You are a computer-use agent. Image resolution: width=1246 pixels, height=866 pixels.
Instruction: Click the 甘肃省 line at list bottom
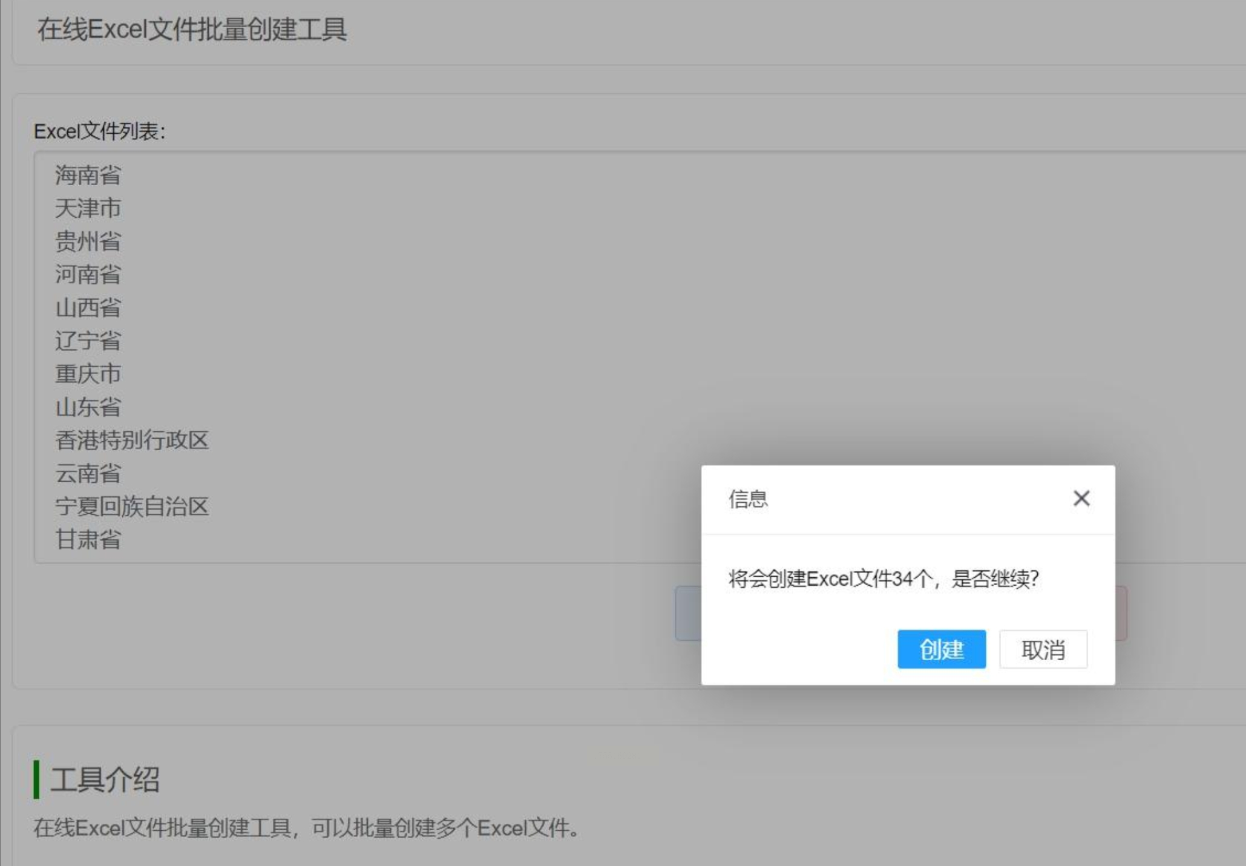point(88,539)
